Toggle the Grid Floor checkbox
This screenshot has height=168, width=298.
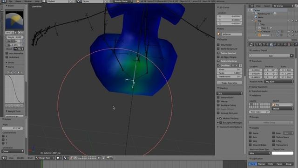click(218, 65)
